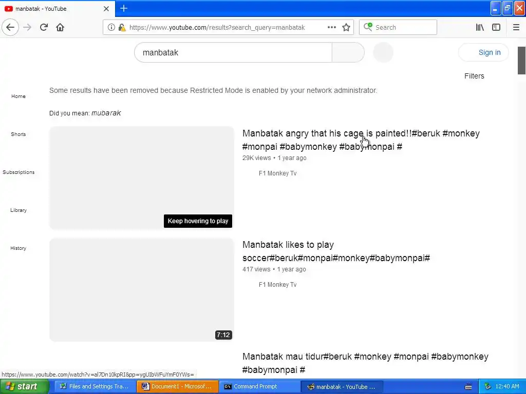Click the '29K views' text
Image resolution: width=526 pixels, height=394 pixels.
click(x=257, y=158)
